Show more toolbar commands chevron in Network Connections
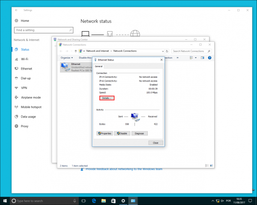257x205 pixels. (177, 58)
